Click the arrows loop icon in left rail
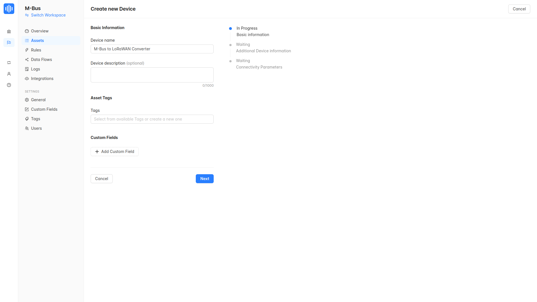 pos(9,63)
